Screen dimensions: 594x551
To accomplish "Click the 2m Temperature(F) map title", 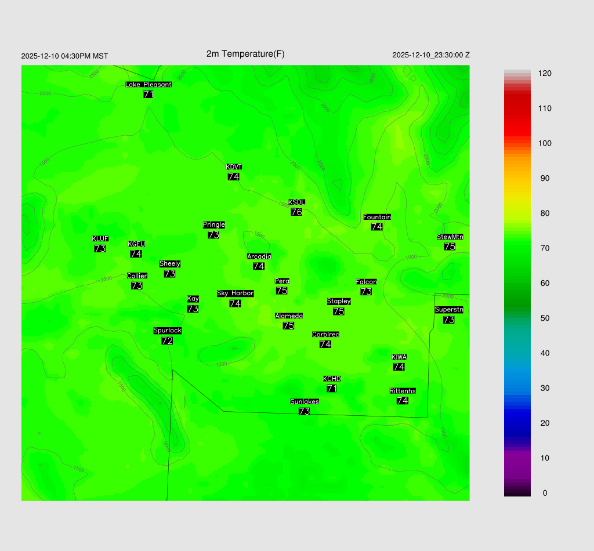I will coord(245,54).
